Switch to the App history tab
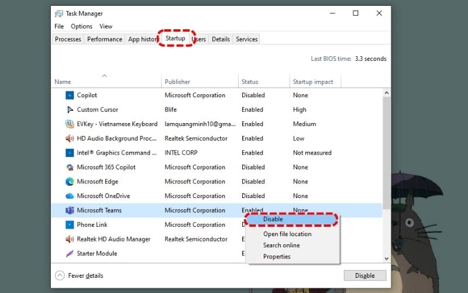 [x=143, y=39]
